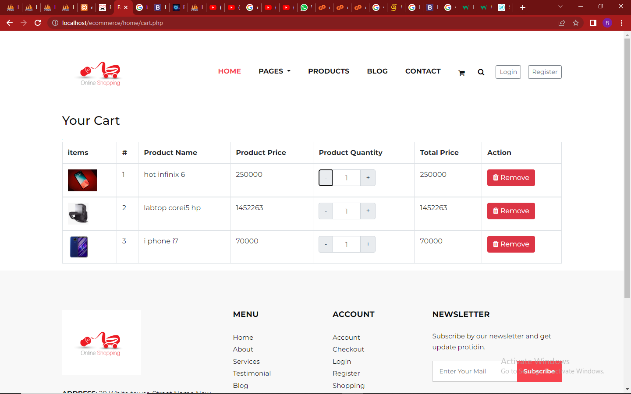This screenshot has height=394, width=631.
Task: Increase quantity of labtop corei5 hp
Action: [x=368, y=211]
